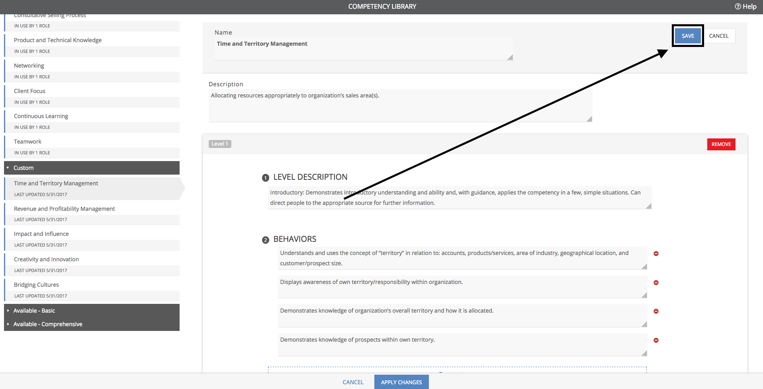Click 'IN USE BY 1 ROLE' under Client Focus
The width and height of the screenshot is (763, 389).
click(32, 102)
